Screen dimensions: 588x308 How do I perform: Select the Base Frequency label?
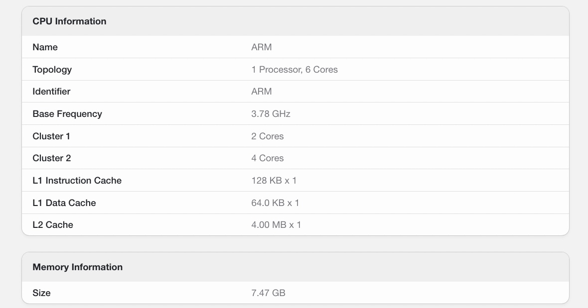point(67,114)
